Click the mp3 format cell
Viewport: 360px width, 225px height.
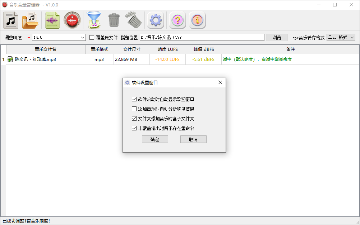[99, 59]
